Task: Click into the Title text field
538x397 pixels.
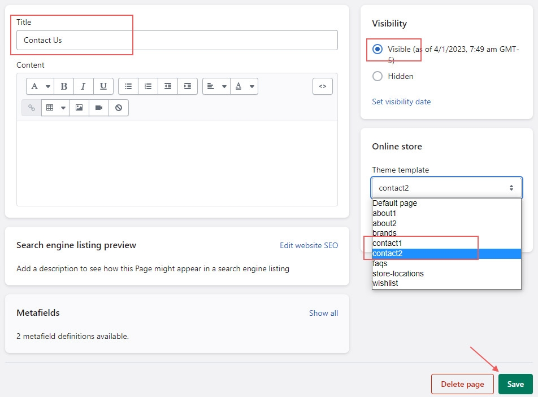Action: [177, 40]
